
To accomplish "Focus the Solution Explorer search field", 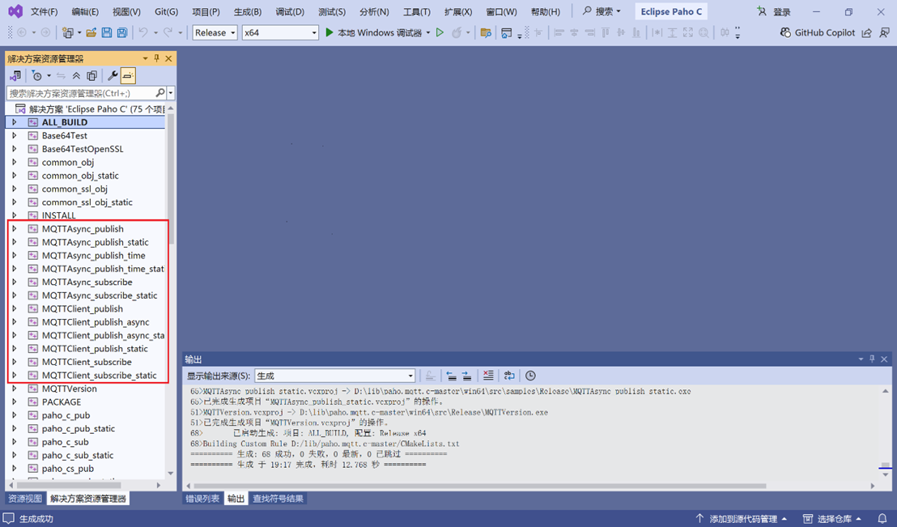I will (80, 93).
